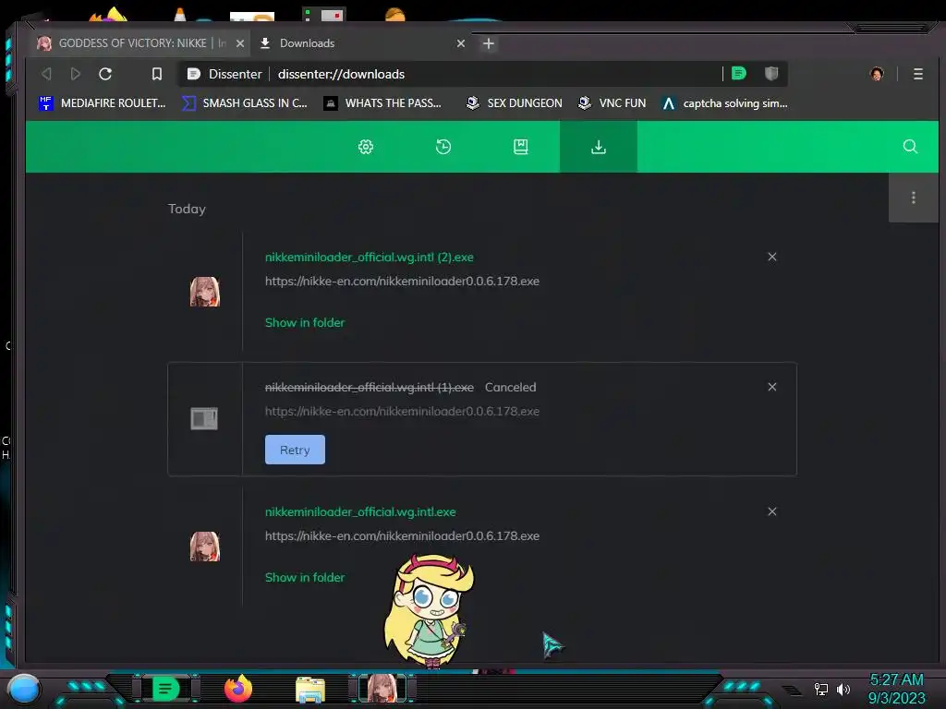Open network icon in system tray
This screenshot has height=709, width=946.
coord(821,689)
